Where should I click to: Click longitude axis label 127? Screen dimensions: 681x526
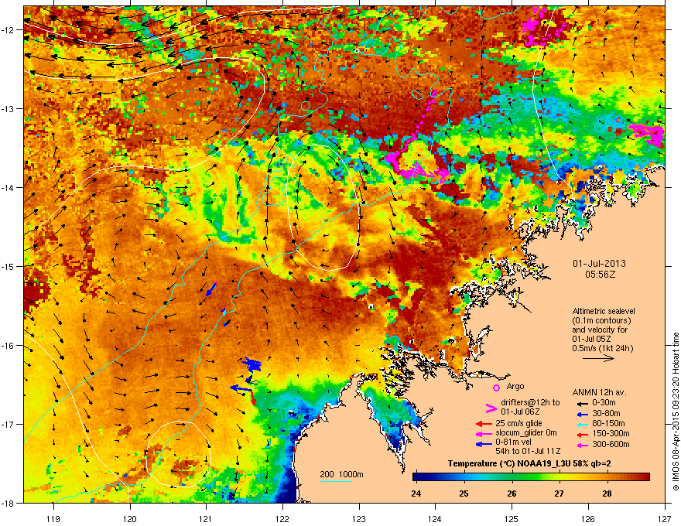(664, 518)
